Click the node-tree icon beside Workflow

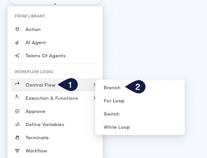(17, 151)
